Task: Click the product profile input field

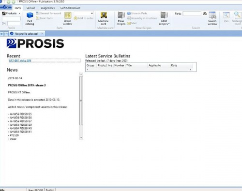Action: click(x=11, y=18)
